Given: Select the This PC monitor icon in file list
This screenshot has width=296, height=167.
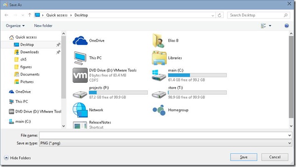Looking at the screenshot, I should click(80, 58).
